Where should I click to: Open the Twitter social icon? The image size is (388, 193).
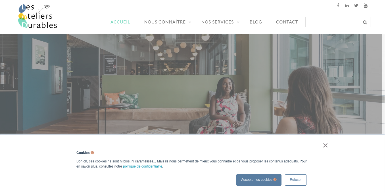(x=356, y=5)
